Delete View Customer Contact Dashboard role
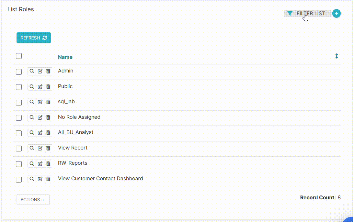 point(48,179)
